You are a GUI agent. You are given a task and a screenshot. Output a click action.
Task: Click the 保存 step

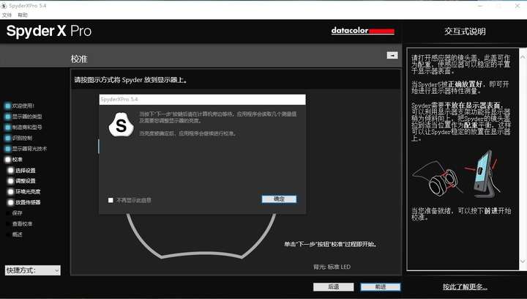(x=17, y=213)
